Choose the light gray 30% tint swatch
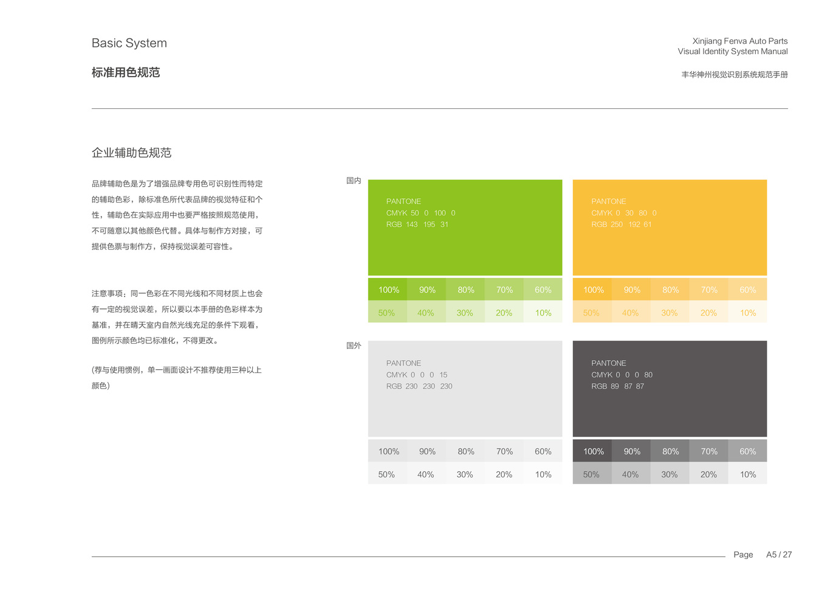The image size is (830, 593). 465,473
